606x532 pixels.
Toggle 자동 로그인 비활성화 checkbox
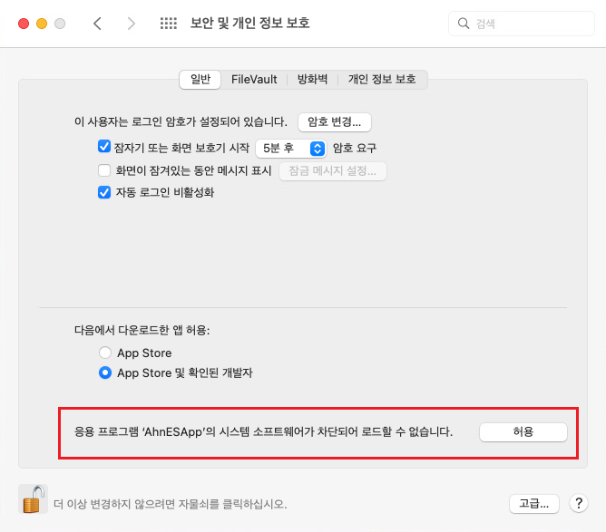point(104,192)
